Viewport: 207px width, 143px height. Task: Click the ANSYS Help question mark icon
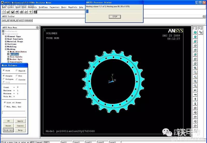(30, 12)
